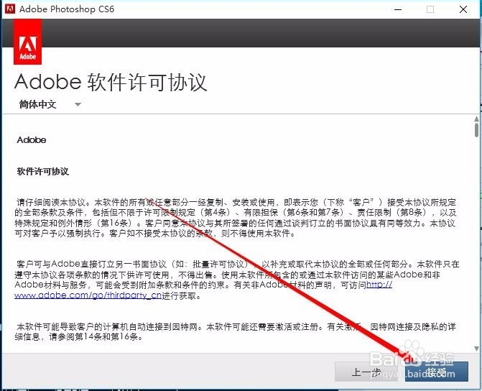Viewport: 482px width, 391px height.
Task: Click the paragraph beginning '请仔细阅读本协议'
Action: click(236, 218)
